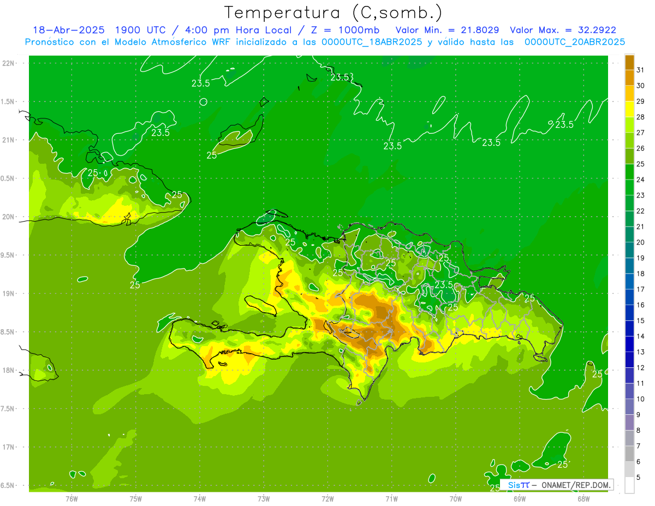Viewport: 655px width, 506px height.
Task: Pick the dark orange legend band above 31
Action: [629, 62]
